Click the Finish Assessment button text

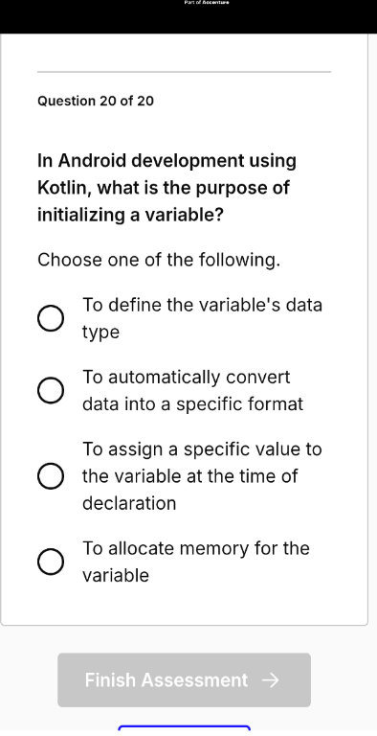(166, 679)
